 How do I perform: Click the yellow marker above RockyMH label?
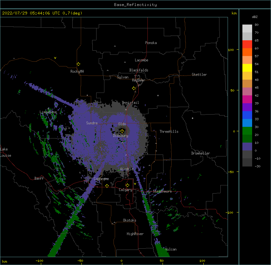point(78,64)
